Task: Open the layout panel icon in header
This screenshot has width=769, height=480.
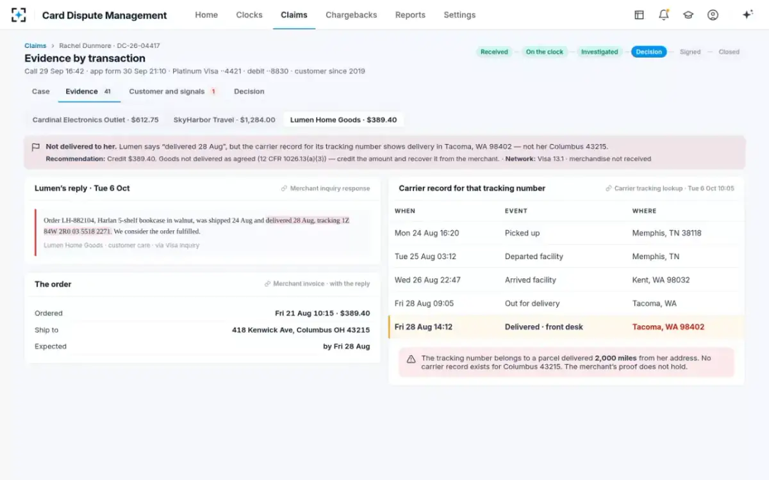Action: click(x=639, y=15)
